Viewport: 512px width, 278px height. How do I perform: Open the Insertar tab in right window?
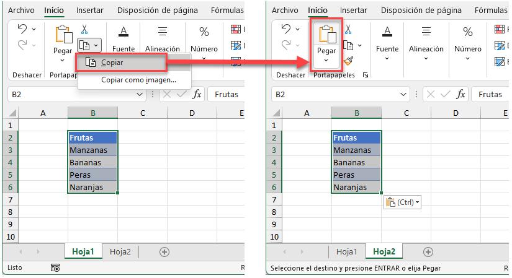pyautogui.click(x=354, y=11)
